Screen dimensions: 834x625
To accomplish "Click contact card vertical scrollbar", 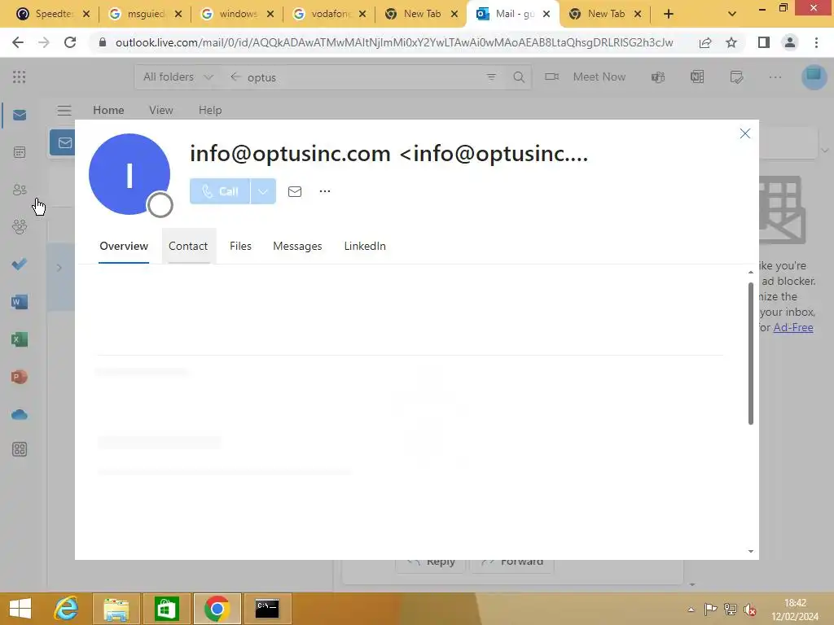I will [x=751, y=353].
